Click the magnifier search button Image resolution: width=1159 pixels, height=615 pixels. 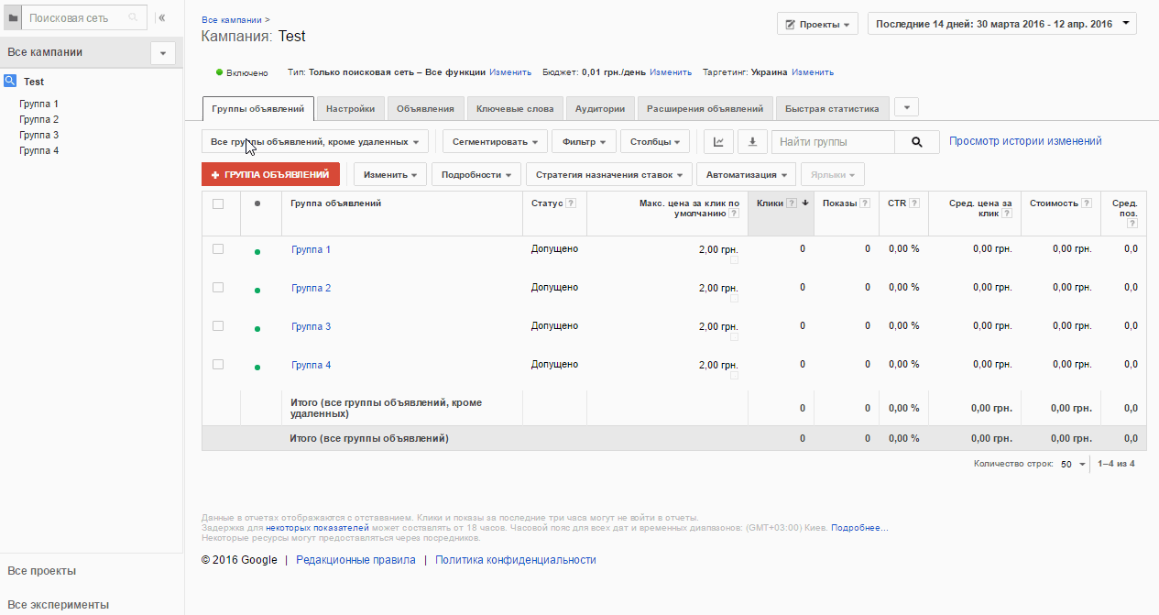point(917,142)
